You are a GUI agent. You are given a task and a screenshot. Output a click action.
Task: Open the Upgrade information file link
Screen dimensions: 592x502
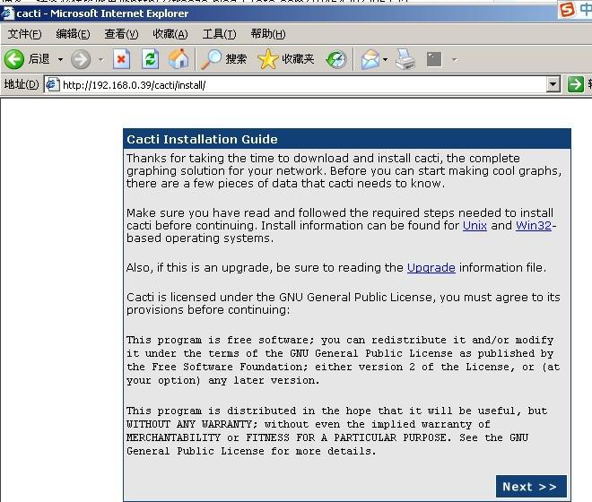click(x=431, y=268)
